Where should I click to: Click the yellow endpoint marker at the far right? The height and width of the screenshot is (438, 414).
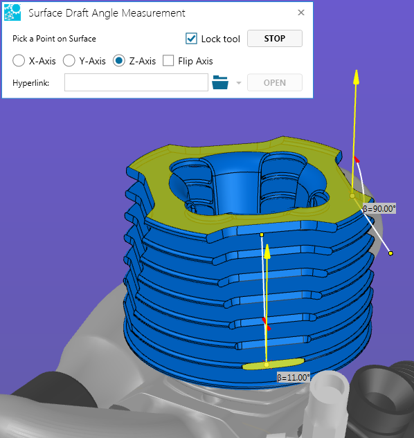[x=390, y=253]
